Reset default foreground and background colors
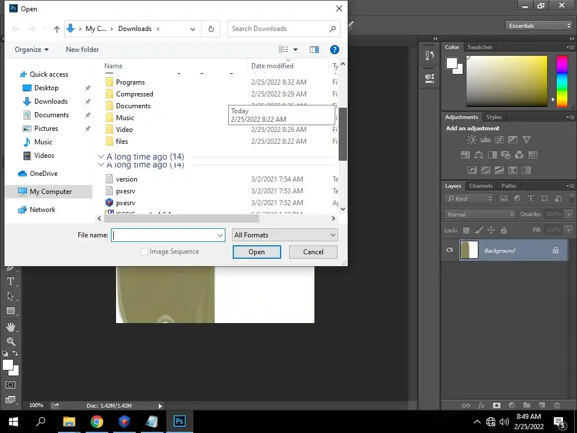The width and height of the screenshot is (577, 433). 5,354
